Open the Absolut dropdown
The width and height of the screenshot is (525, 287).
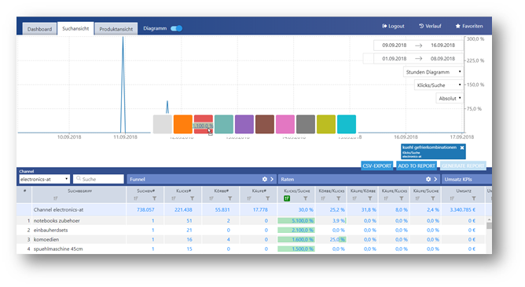450,98
